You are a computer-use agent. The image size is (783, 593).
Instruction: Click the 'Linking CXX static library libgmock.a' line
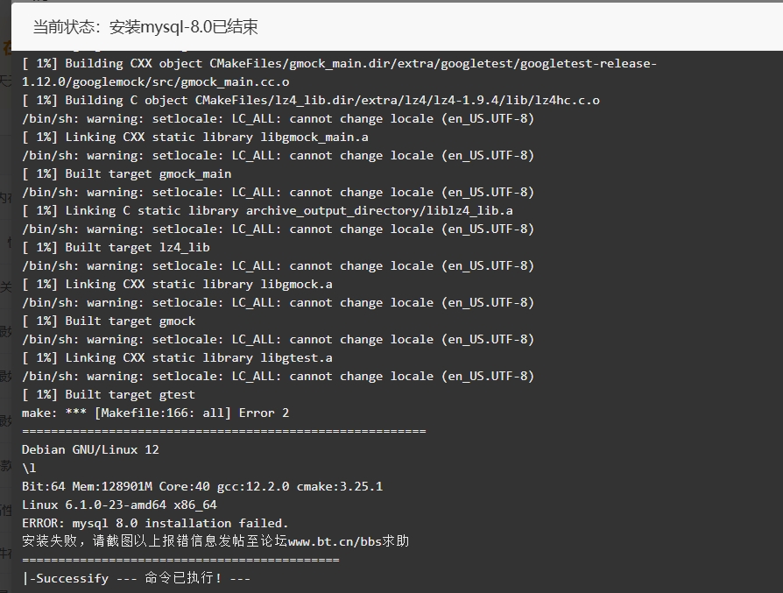click(x=177, y=285)
